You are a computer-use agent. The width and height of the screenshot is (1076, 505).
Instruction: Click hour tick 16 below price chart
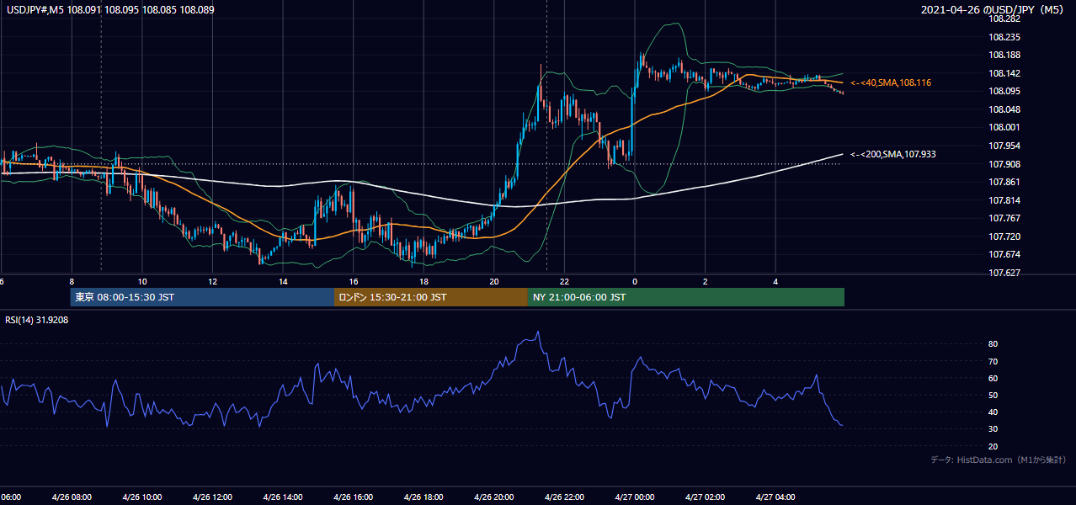pyautogui.click(x=353, y=281)
